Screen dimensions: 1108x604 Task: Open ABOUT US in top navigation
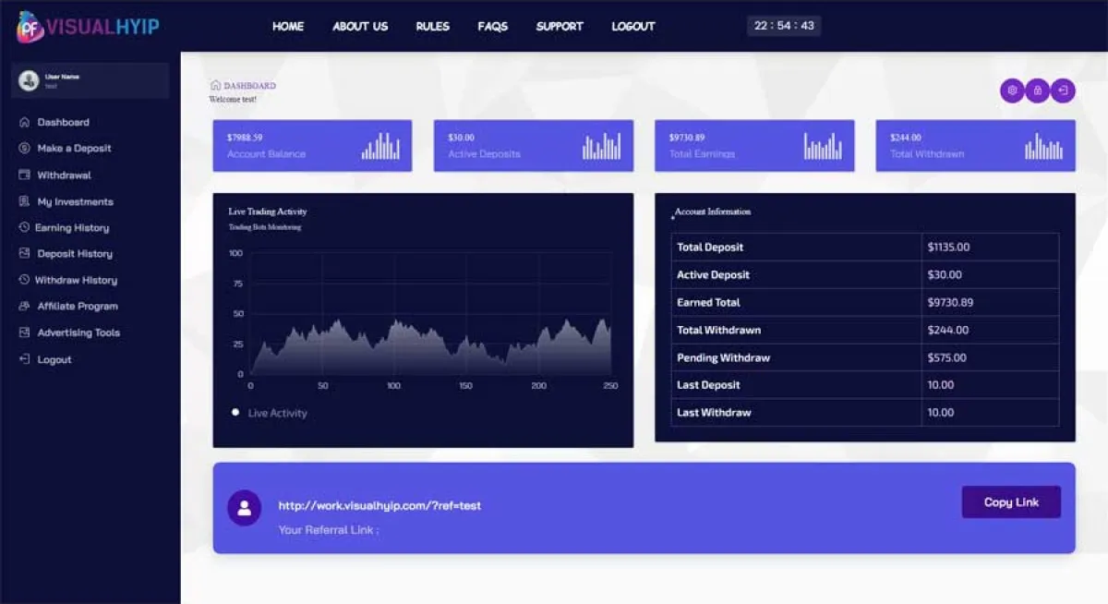pos(360,26)
